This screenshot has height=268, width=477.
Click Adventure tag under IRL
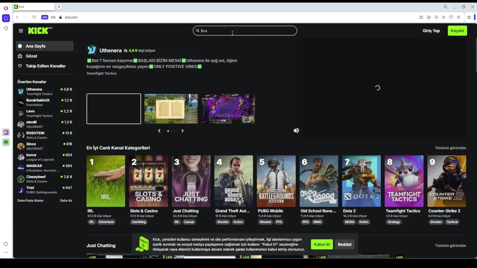(106, 222)
